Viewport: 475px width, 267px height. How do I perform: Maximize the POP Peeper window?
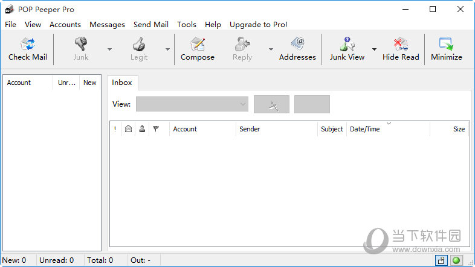pos(433,10)
